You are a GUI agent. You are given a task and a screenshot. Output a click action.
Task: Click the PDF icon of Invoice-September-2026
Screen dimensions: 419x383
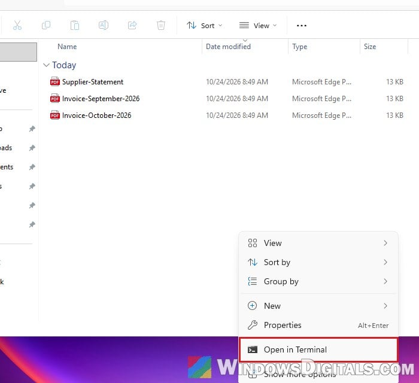tap(55, 99)
